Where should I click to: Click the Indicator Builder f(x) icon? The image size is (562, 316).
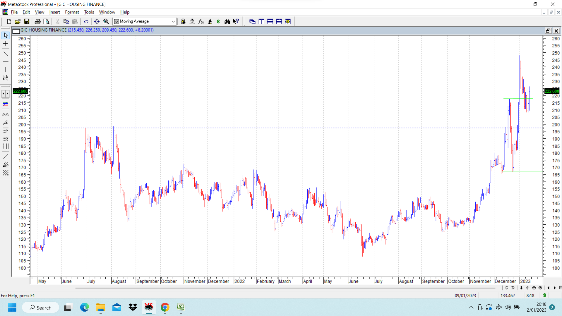[x=201, y=21]
